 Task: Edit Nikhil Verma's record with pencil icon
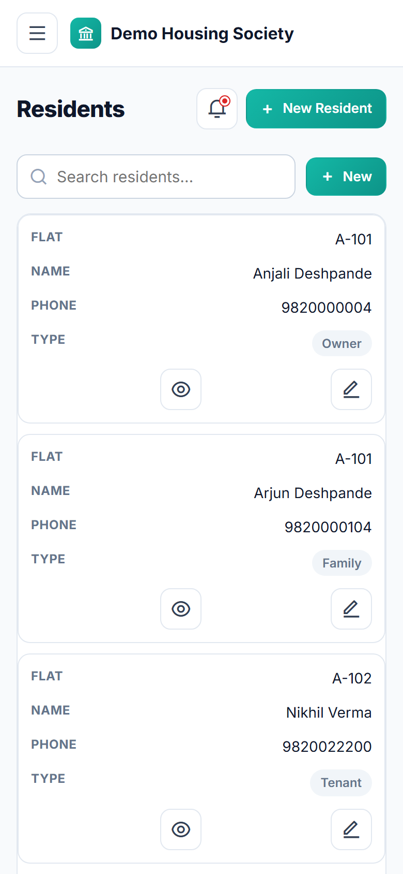point(351,829)
